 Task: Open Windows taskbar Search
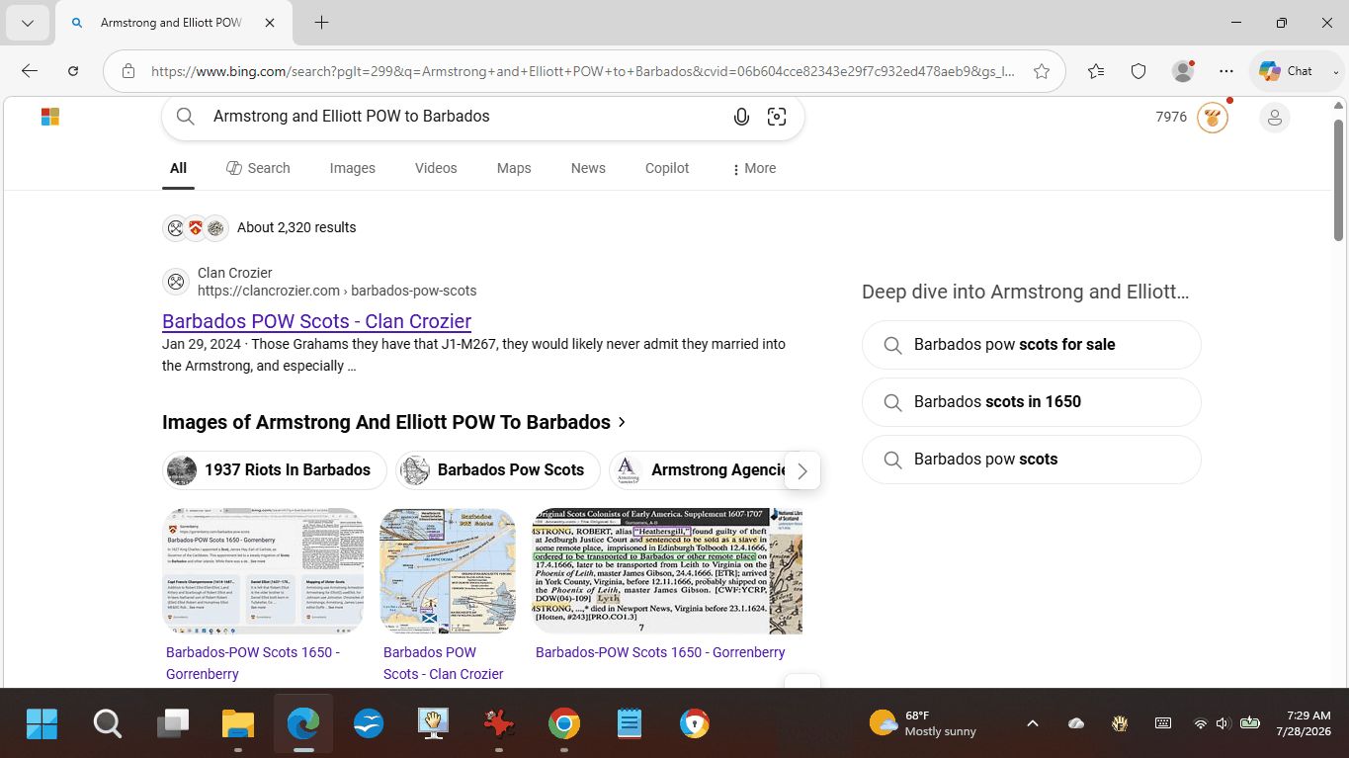click(x=107, y=724)
